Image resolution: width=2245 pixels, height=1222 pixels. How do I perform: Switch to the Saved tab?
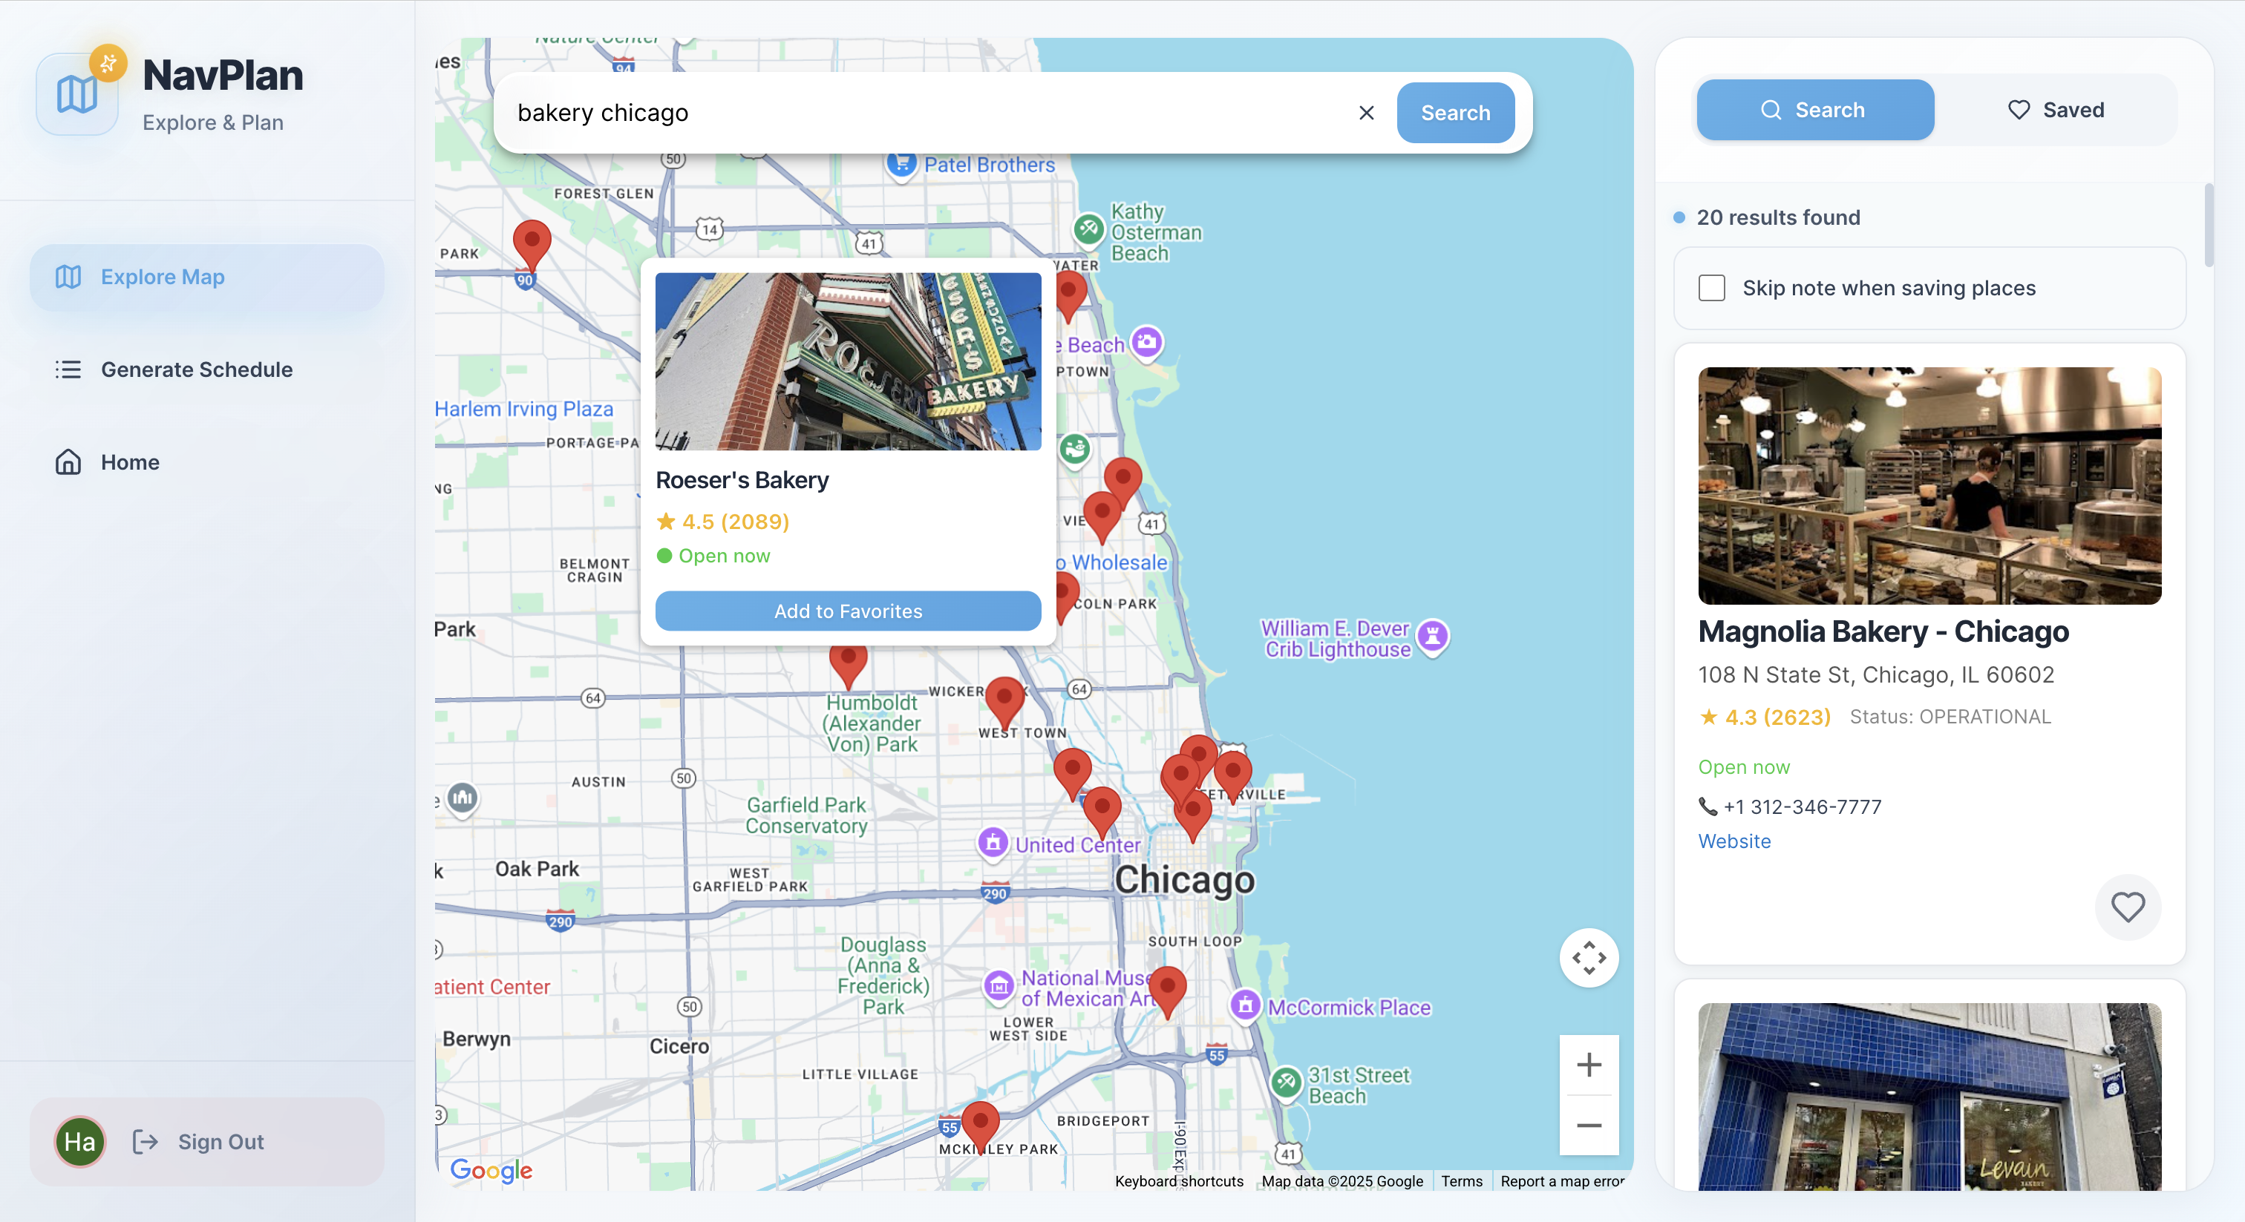pyautogui.click(x=2056, y=111)
